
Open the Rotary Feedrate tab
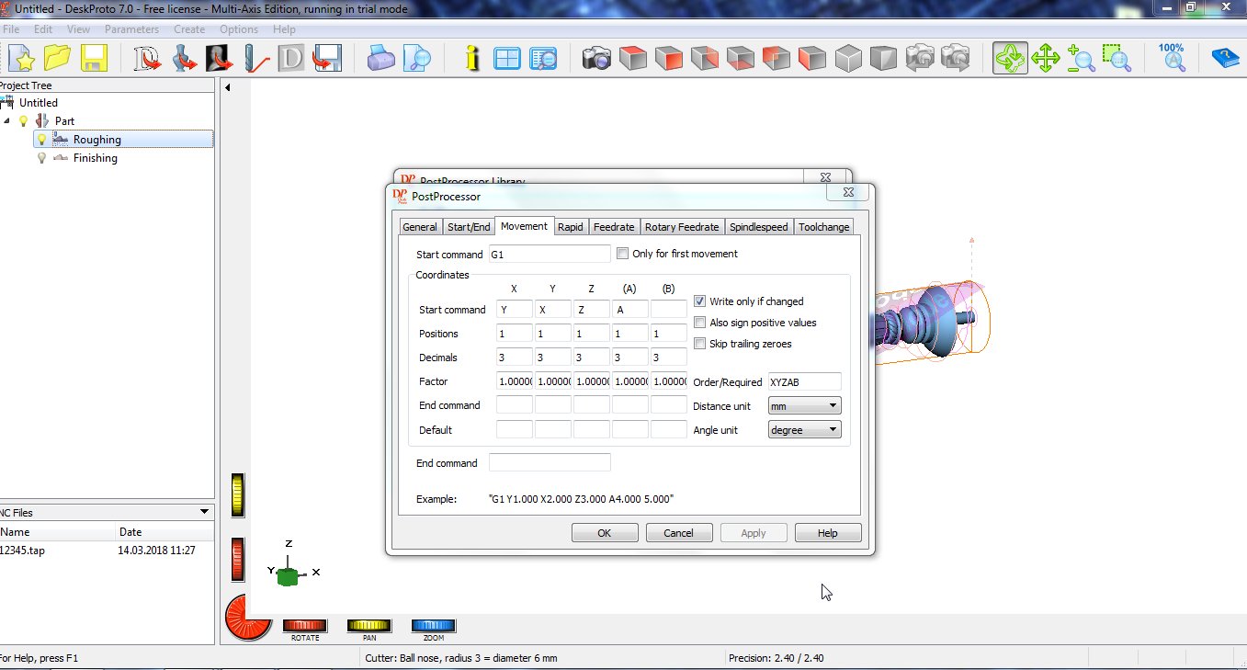[x=682, y=227]
